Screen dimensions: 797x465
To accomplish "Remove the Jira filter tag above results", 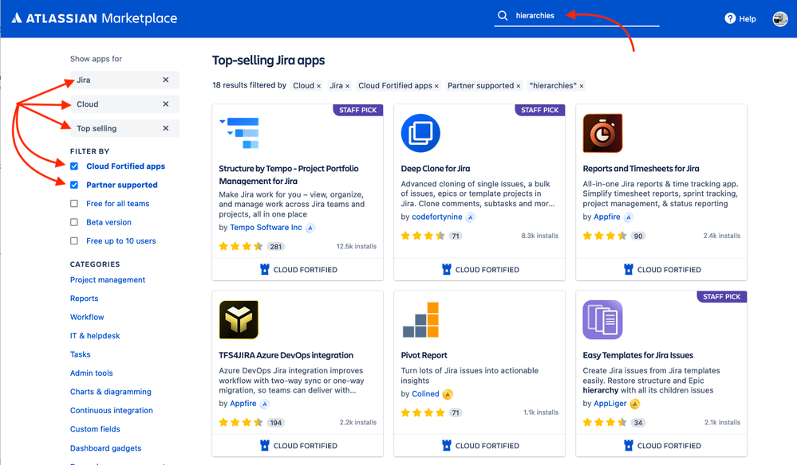I will (x=348, y=86).
